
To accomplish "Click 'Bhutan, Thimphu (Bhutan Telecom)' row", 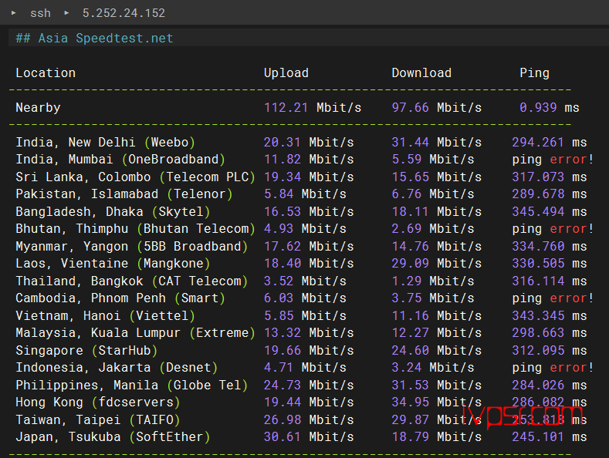I will (304, 228).
